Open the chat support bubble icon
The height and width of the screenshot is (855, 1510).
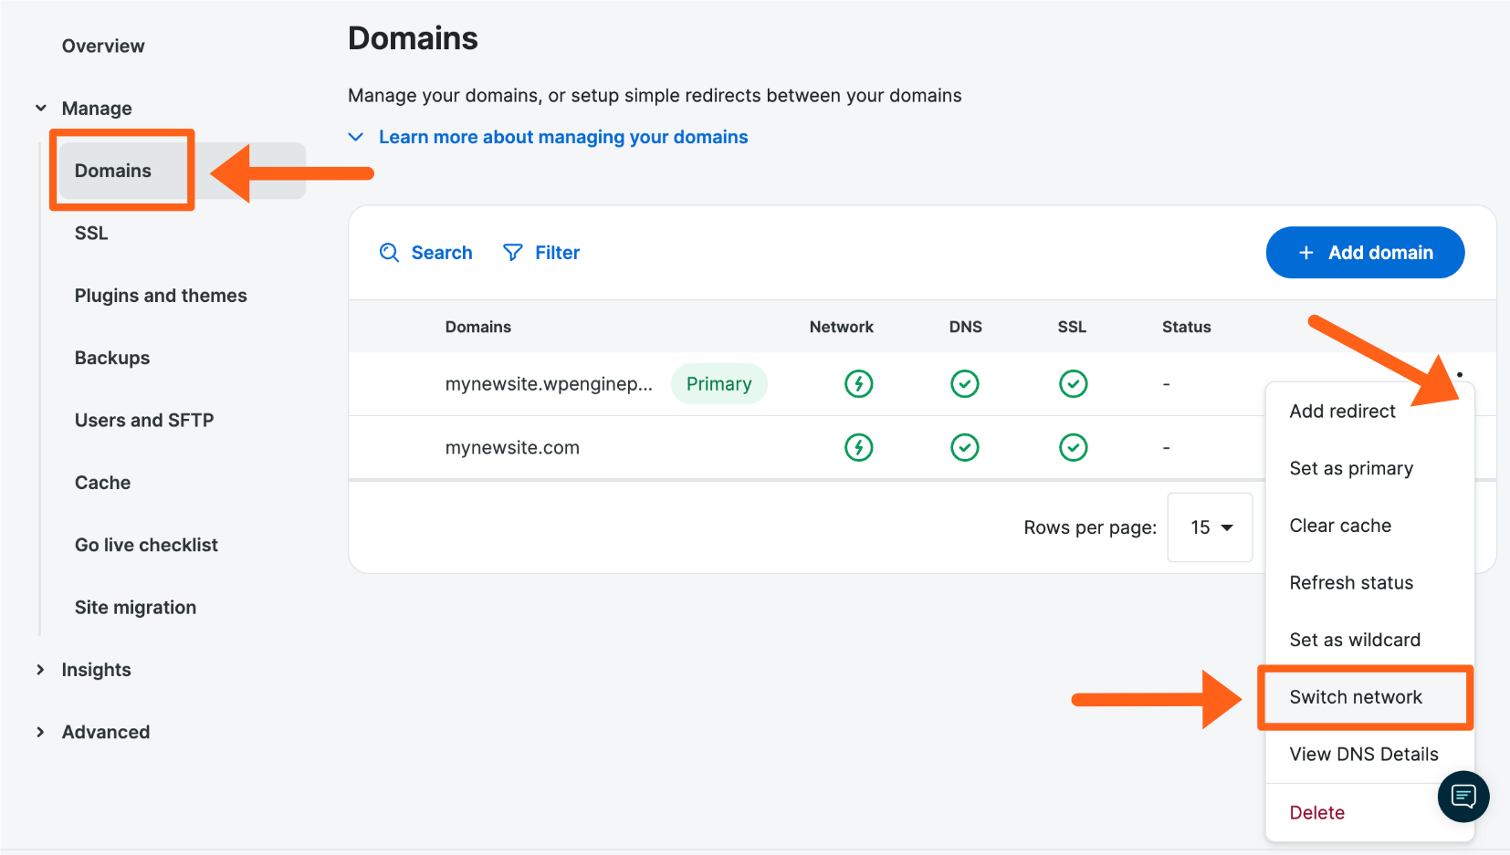pos(1463,796)
